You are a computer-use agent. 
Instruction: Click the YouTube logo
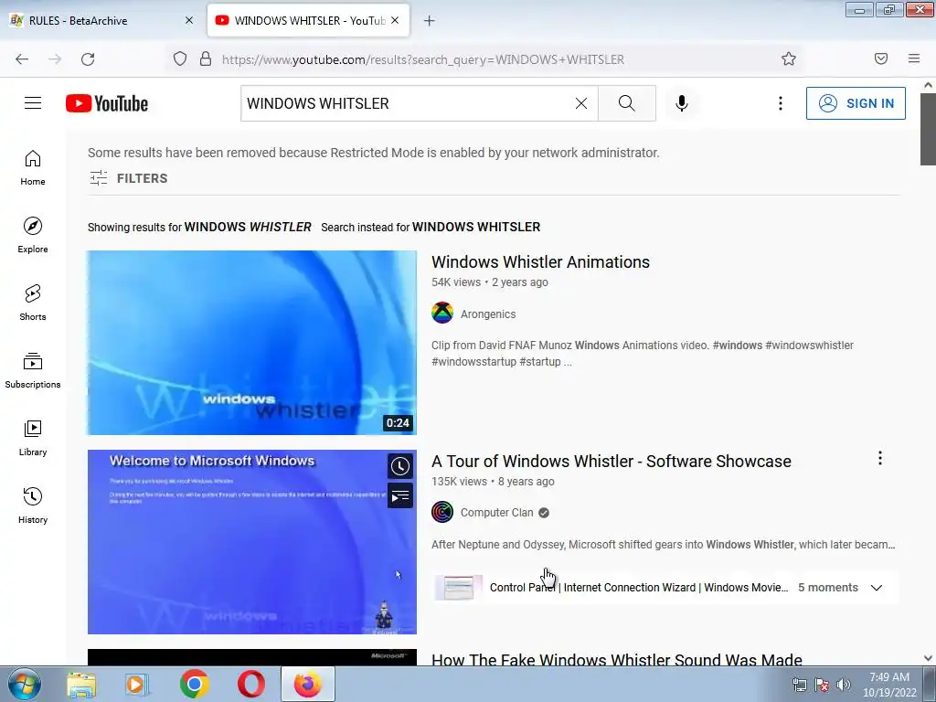(x=107, y=103)
